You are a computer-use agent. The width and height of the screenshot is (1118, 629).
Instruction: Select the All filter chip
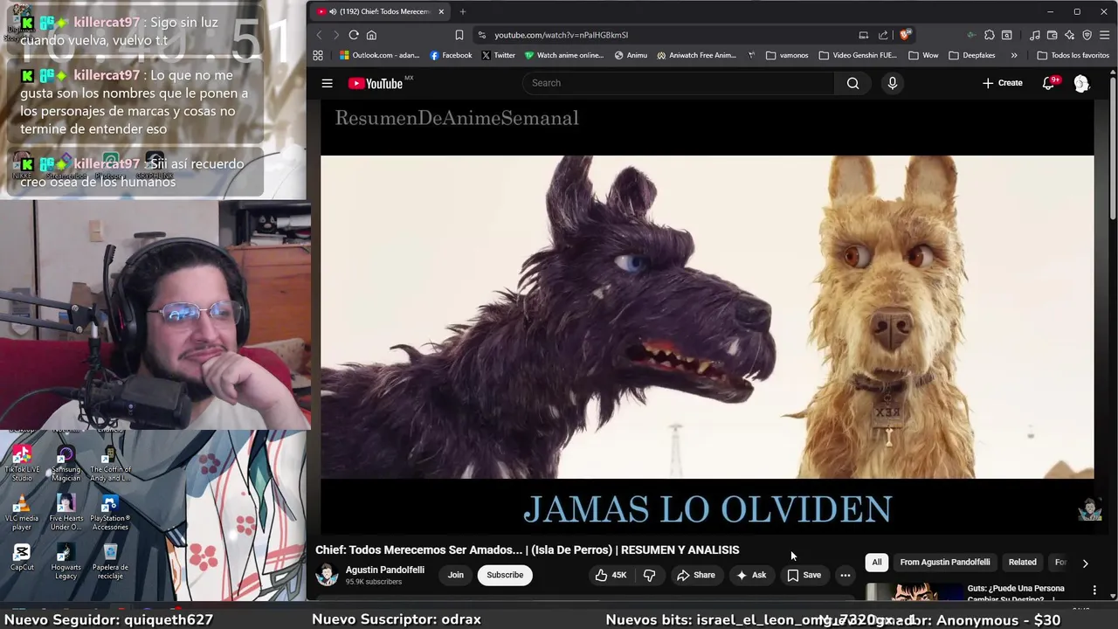coord(876,563)
